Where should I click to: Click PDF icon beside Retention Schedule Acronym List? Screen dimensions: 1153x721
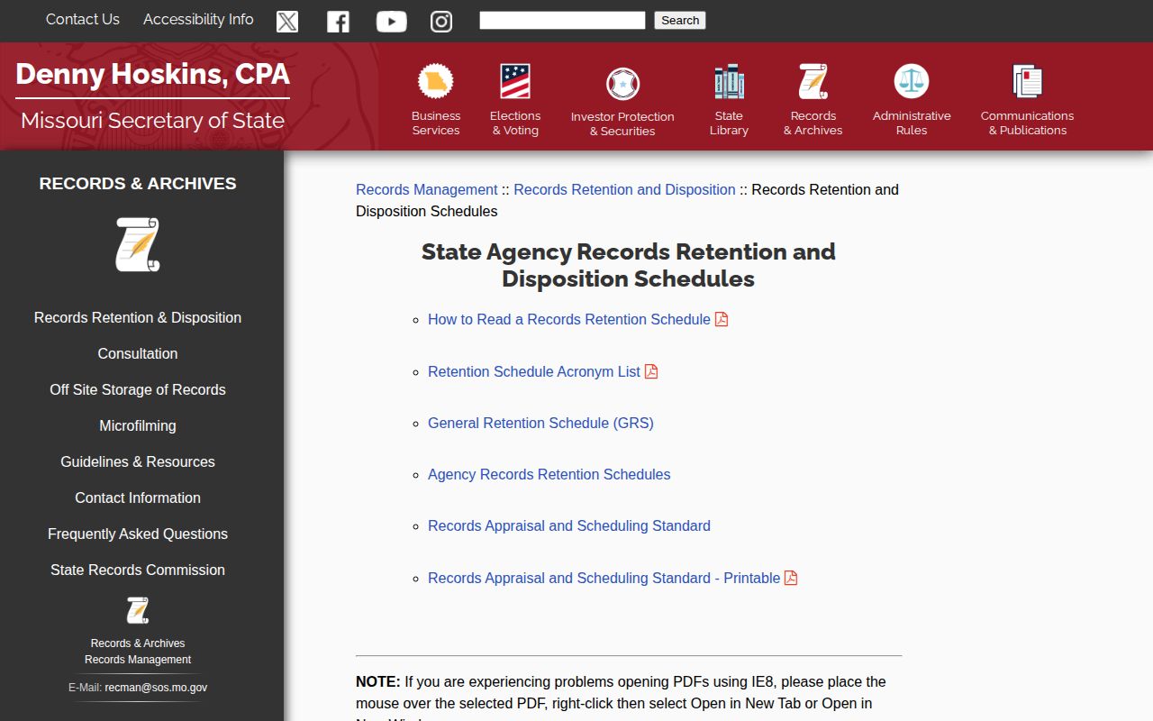651,371
